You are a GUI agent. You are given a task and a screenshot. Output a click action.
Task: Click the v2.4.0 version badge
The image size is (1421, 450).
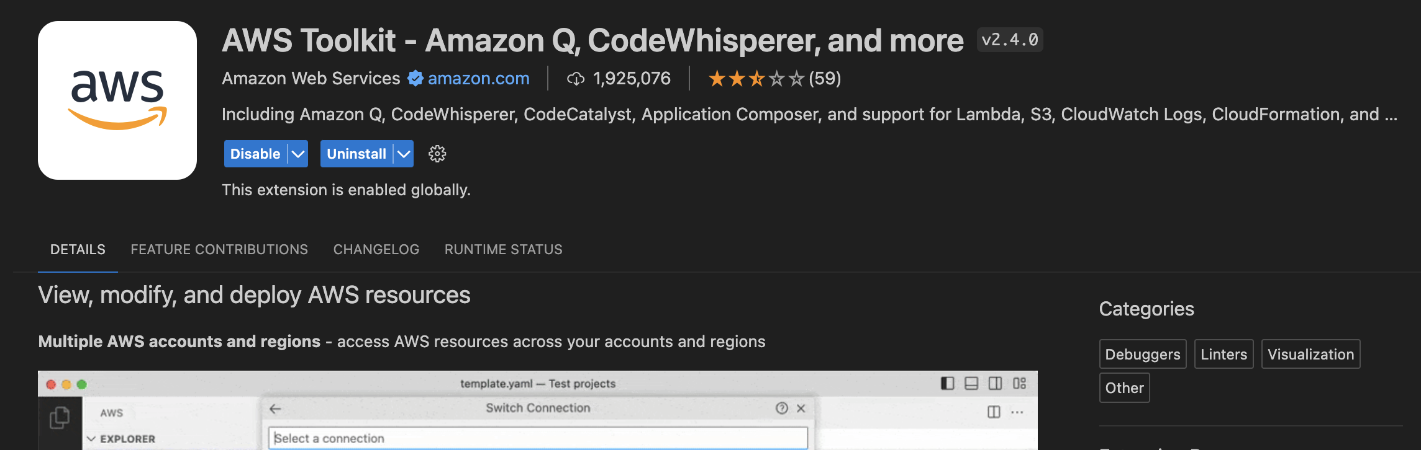1010,40
